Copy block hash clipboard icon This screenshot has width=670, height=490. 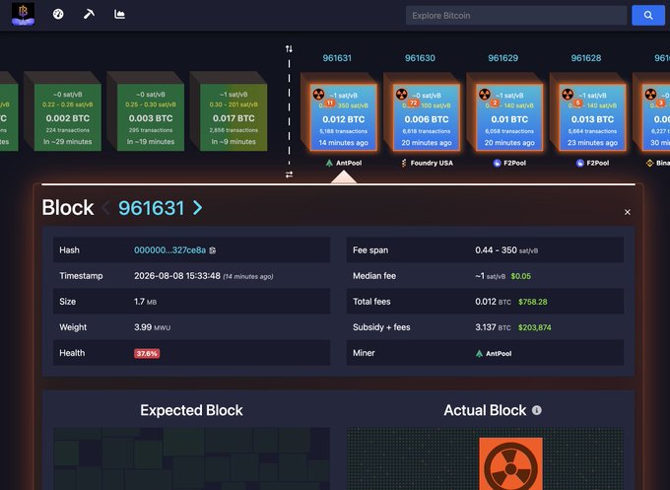click(213, 250)
